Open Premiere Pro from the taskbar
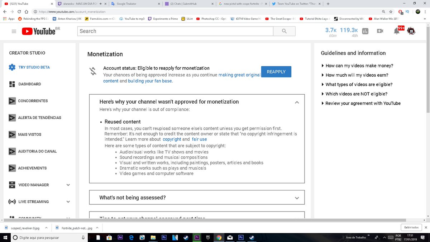The image size is (430, 242). tap(197, 237)
